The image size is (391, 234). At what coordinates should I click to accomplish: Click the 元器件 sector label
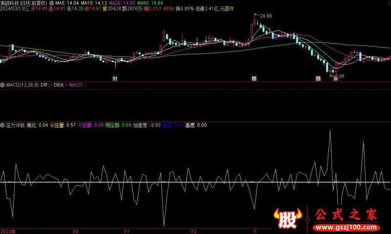point(226,9)
